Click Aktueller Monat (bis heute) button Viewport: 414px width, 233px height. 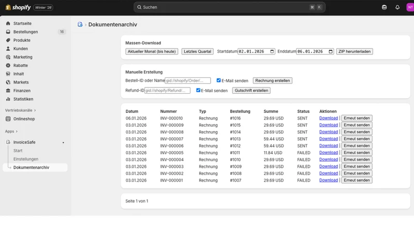click(x=152, y=51)
